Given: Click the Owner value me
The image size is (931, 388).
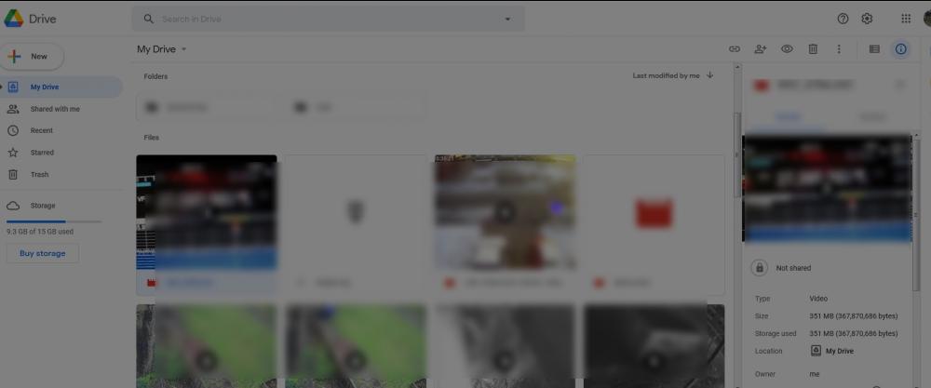Looking at the screenshot, I should [814, 374].
